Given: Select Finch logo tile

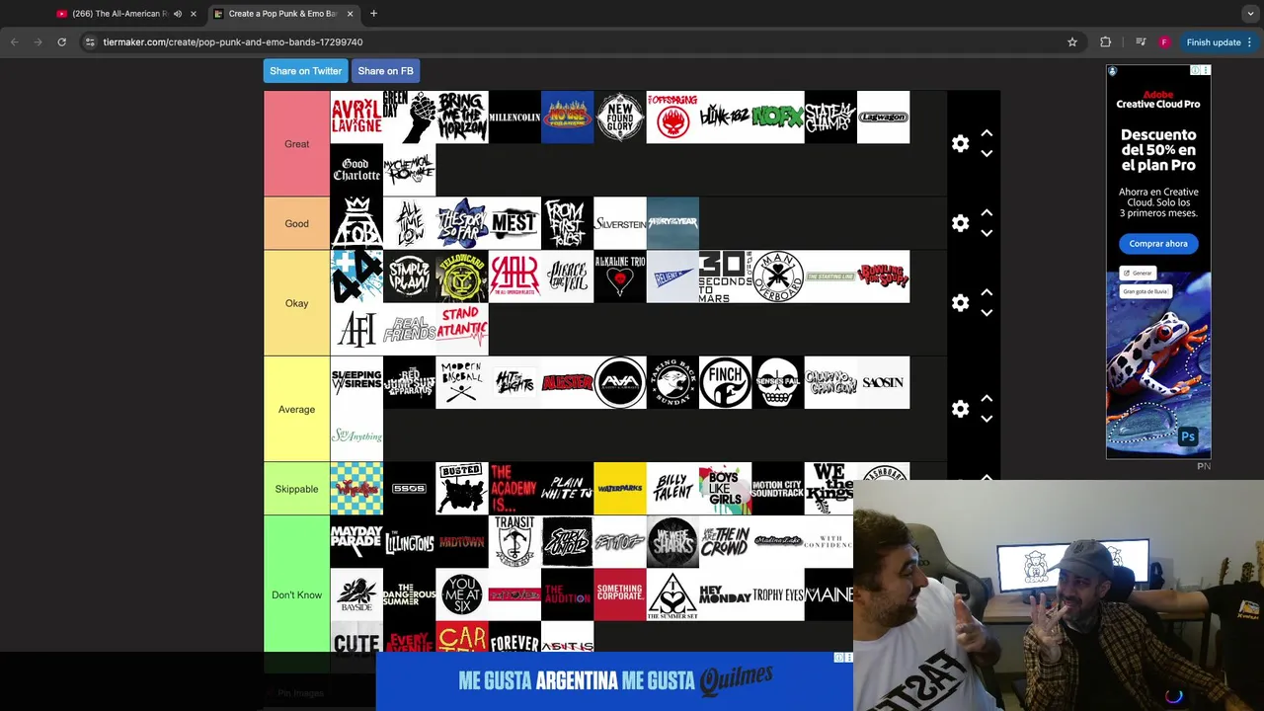Looking at the screenshot, I should point(725,382).
